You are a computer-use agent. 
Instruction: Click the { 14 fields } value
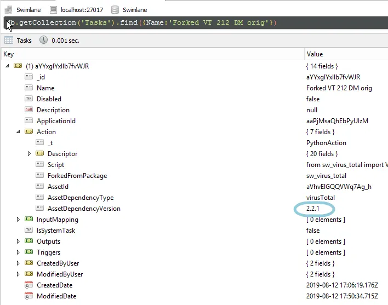322,66
